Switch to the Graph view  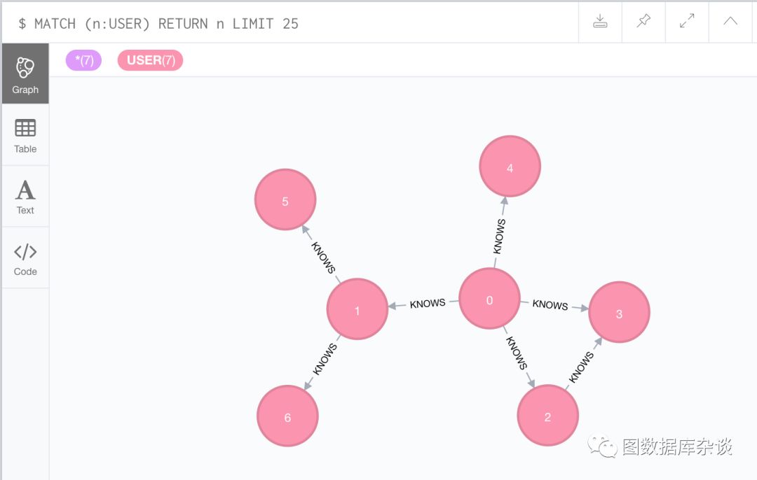coord(25,74)
